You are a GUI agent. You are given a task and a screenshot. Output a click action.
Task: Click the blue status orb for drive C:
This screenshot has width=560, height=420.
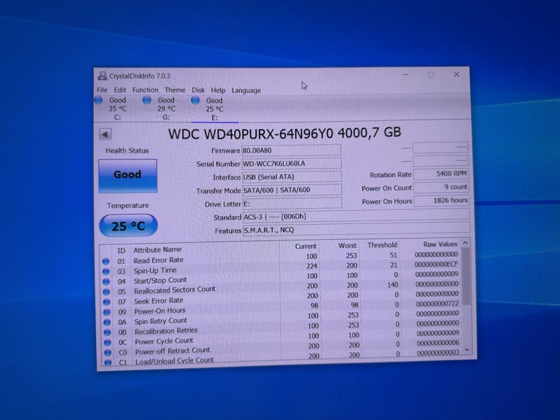coord(99,100)
